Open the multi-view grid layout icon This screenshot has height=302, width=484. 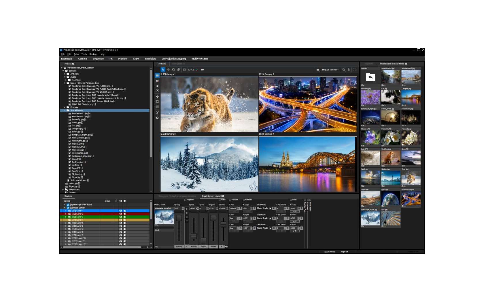[318, 70]
